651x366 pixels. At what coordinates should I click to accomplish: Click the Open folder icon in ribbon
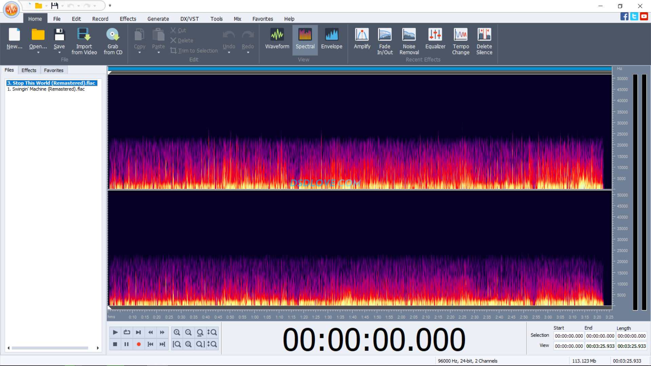click(38, 35)
